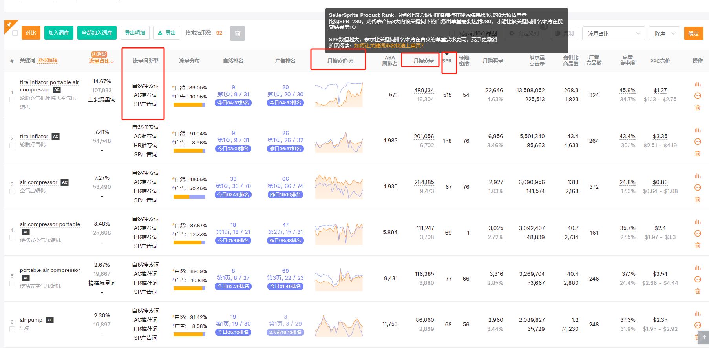Click trash icon for tire inflator row

click(x=698, y=153)
